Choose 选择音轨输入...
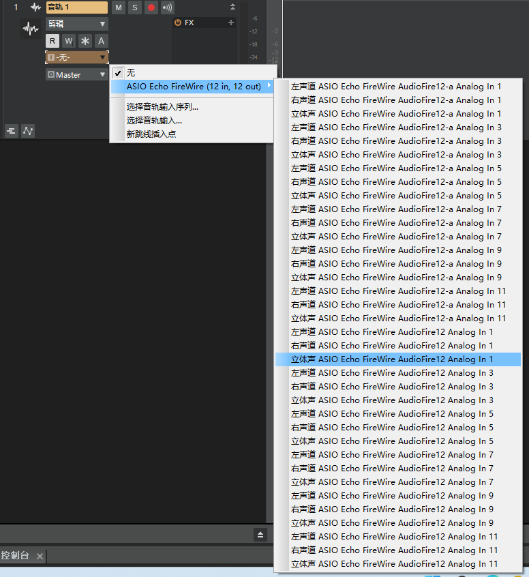The image size is (529, 577). (x=193, y=120)
